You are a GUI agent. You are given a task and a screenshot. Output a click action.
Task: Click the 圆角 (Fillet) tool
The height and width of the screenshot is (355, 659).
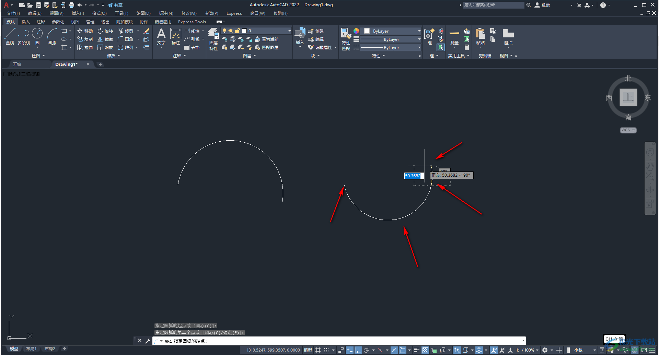click(x=126, y=39)
